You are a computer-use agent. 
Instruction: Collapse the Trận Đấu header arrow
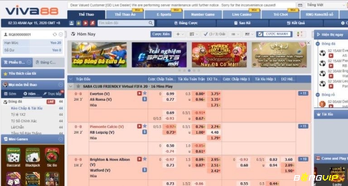pyautogui.click(x=71, y=79)
